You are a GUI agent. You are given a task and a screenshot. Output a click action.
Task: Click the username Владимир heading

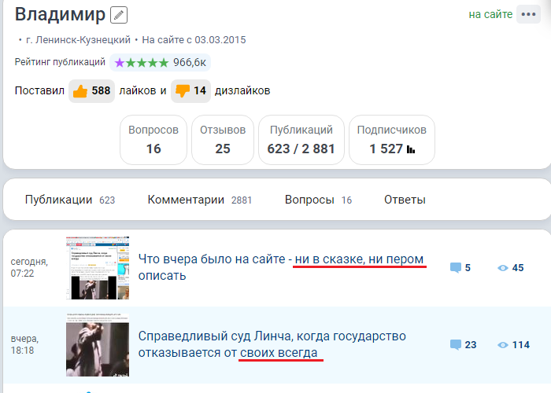tap(60, 14)
